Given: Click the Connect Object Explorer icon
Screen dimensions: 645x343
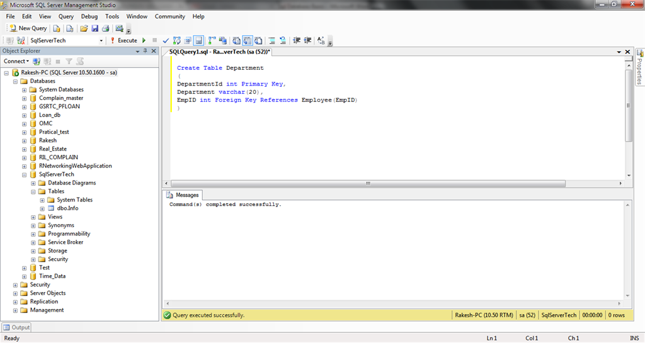Looking at the screenshot, I should [x=37, y=62].
